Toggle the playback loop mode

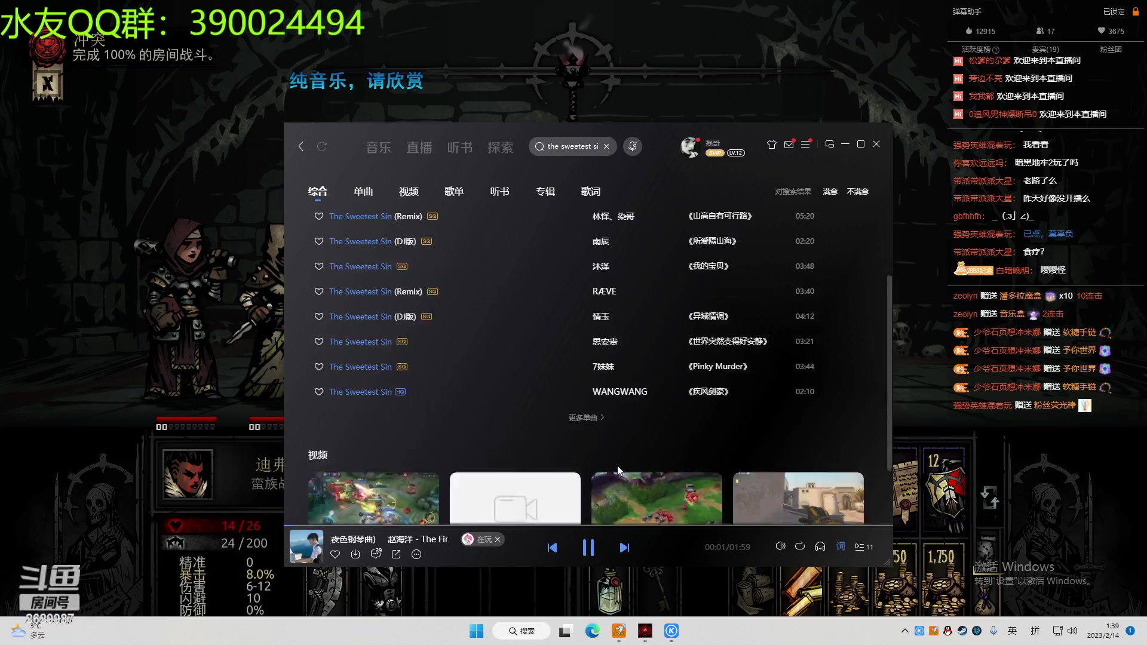click(801, 546)
